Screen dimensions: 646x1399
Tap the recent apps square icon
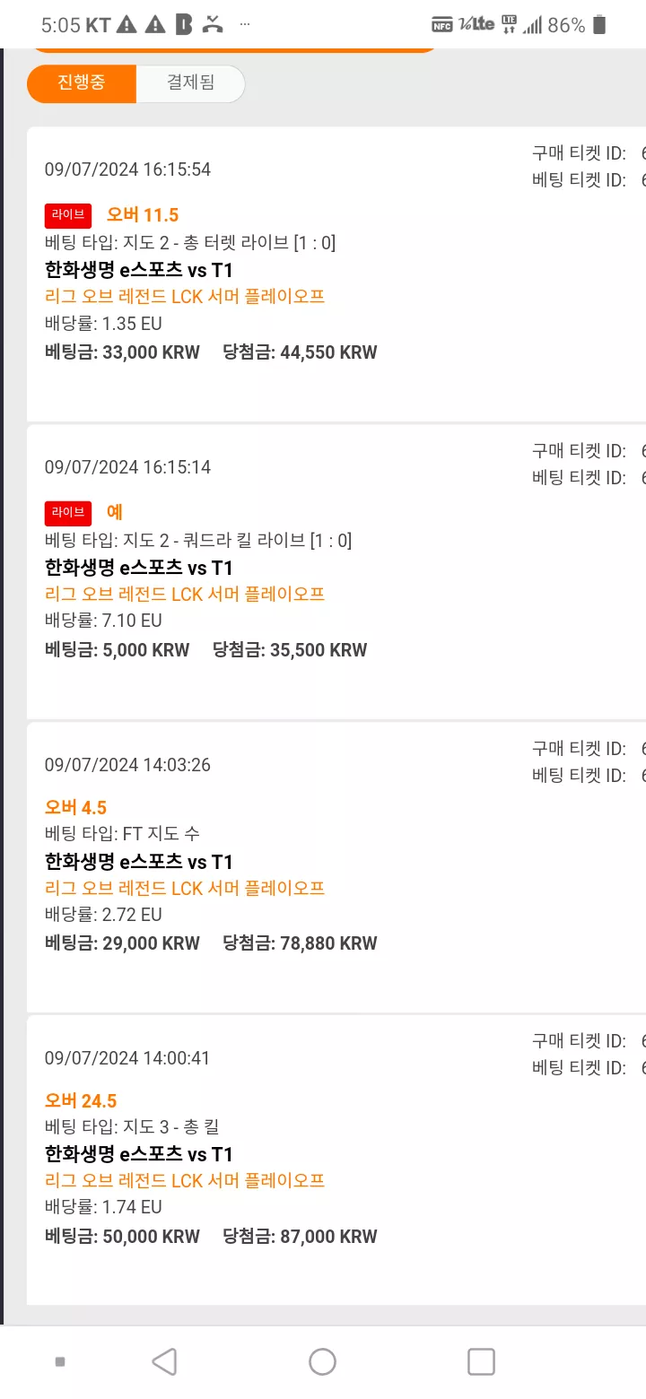(x=481, y=1361)
